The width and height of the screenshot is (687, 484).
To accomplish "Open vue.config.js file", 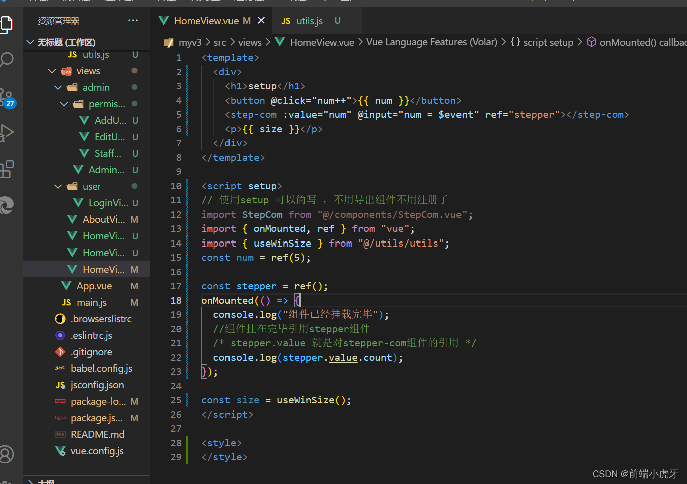I will (x=86, y=451).
